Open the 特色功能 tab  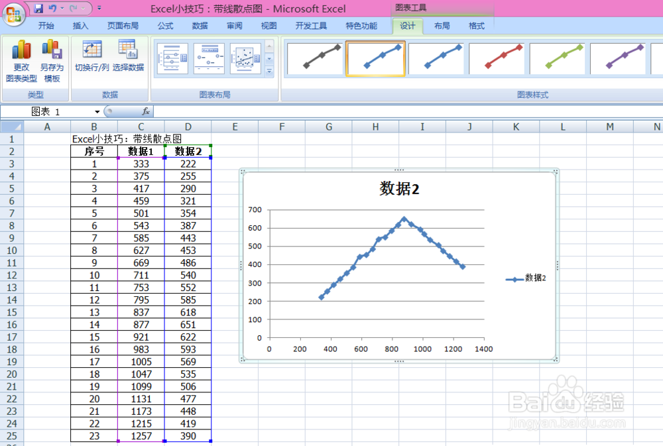tap(361, 26)
